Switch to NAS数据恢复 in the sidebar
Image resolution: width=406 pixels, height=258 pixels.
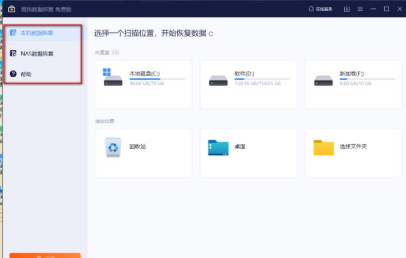pos(37,54)
